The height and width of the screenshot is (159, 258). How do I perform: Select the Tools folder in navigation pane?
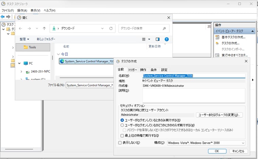[33, 47]
